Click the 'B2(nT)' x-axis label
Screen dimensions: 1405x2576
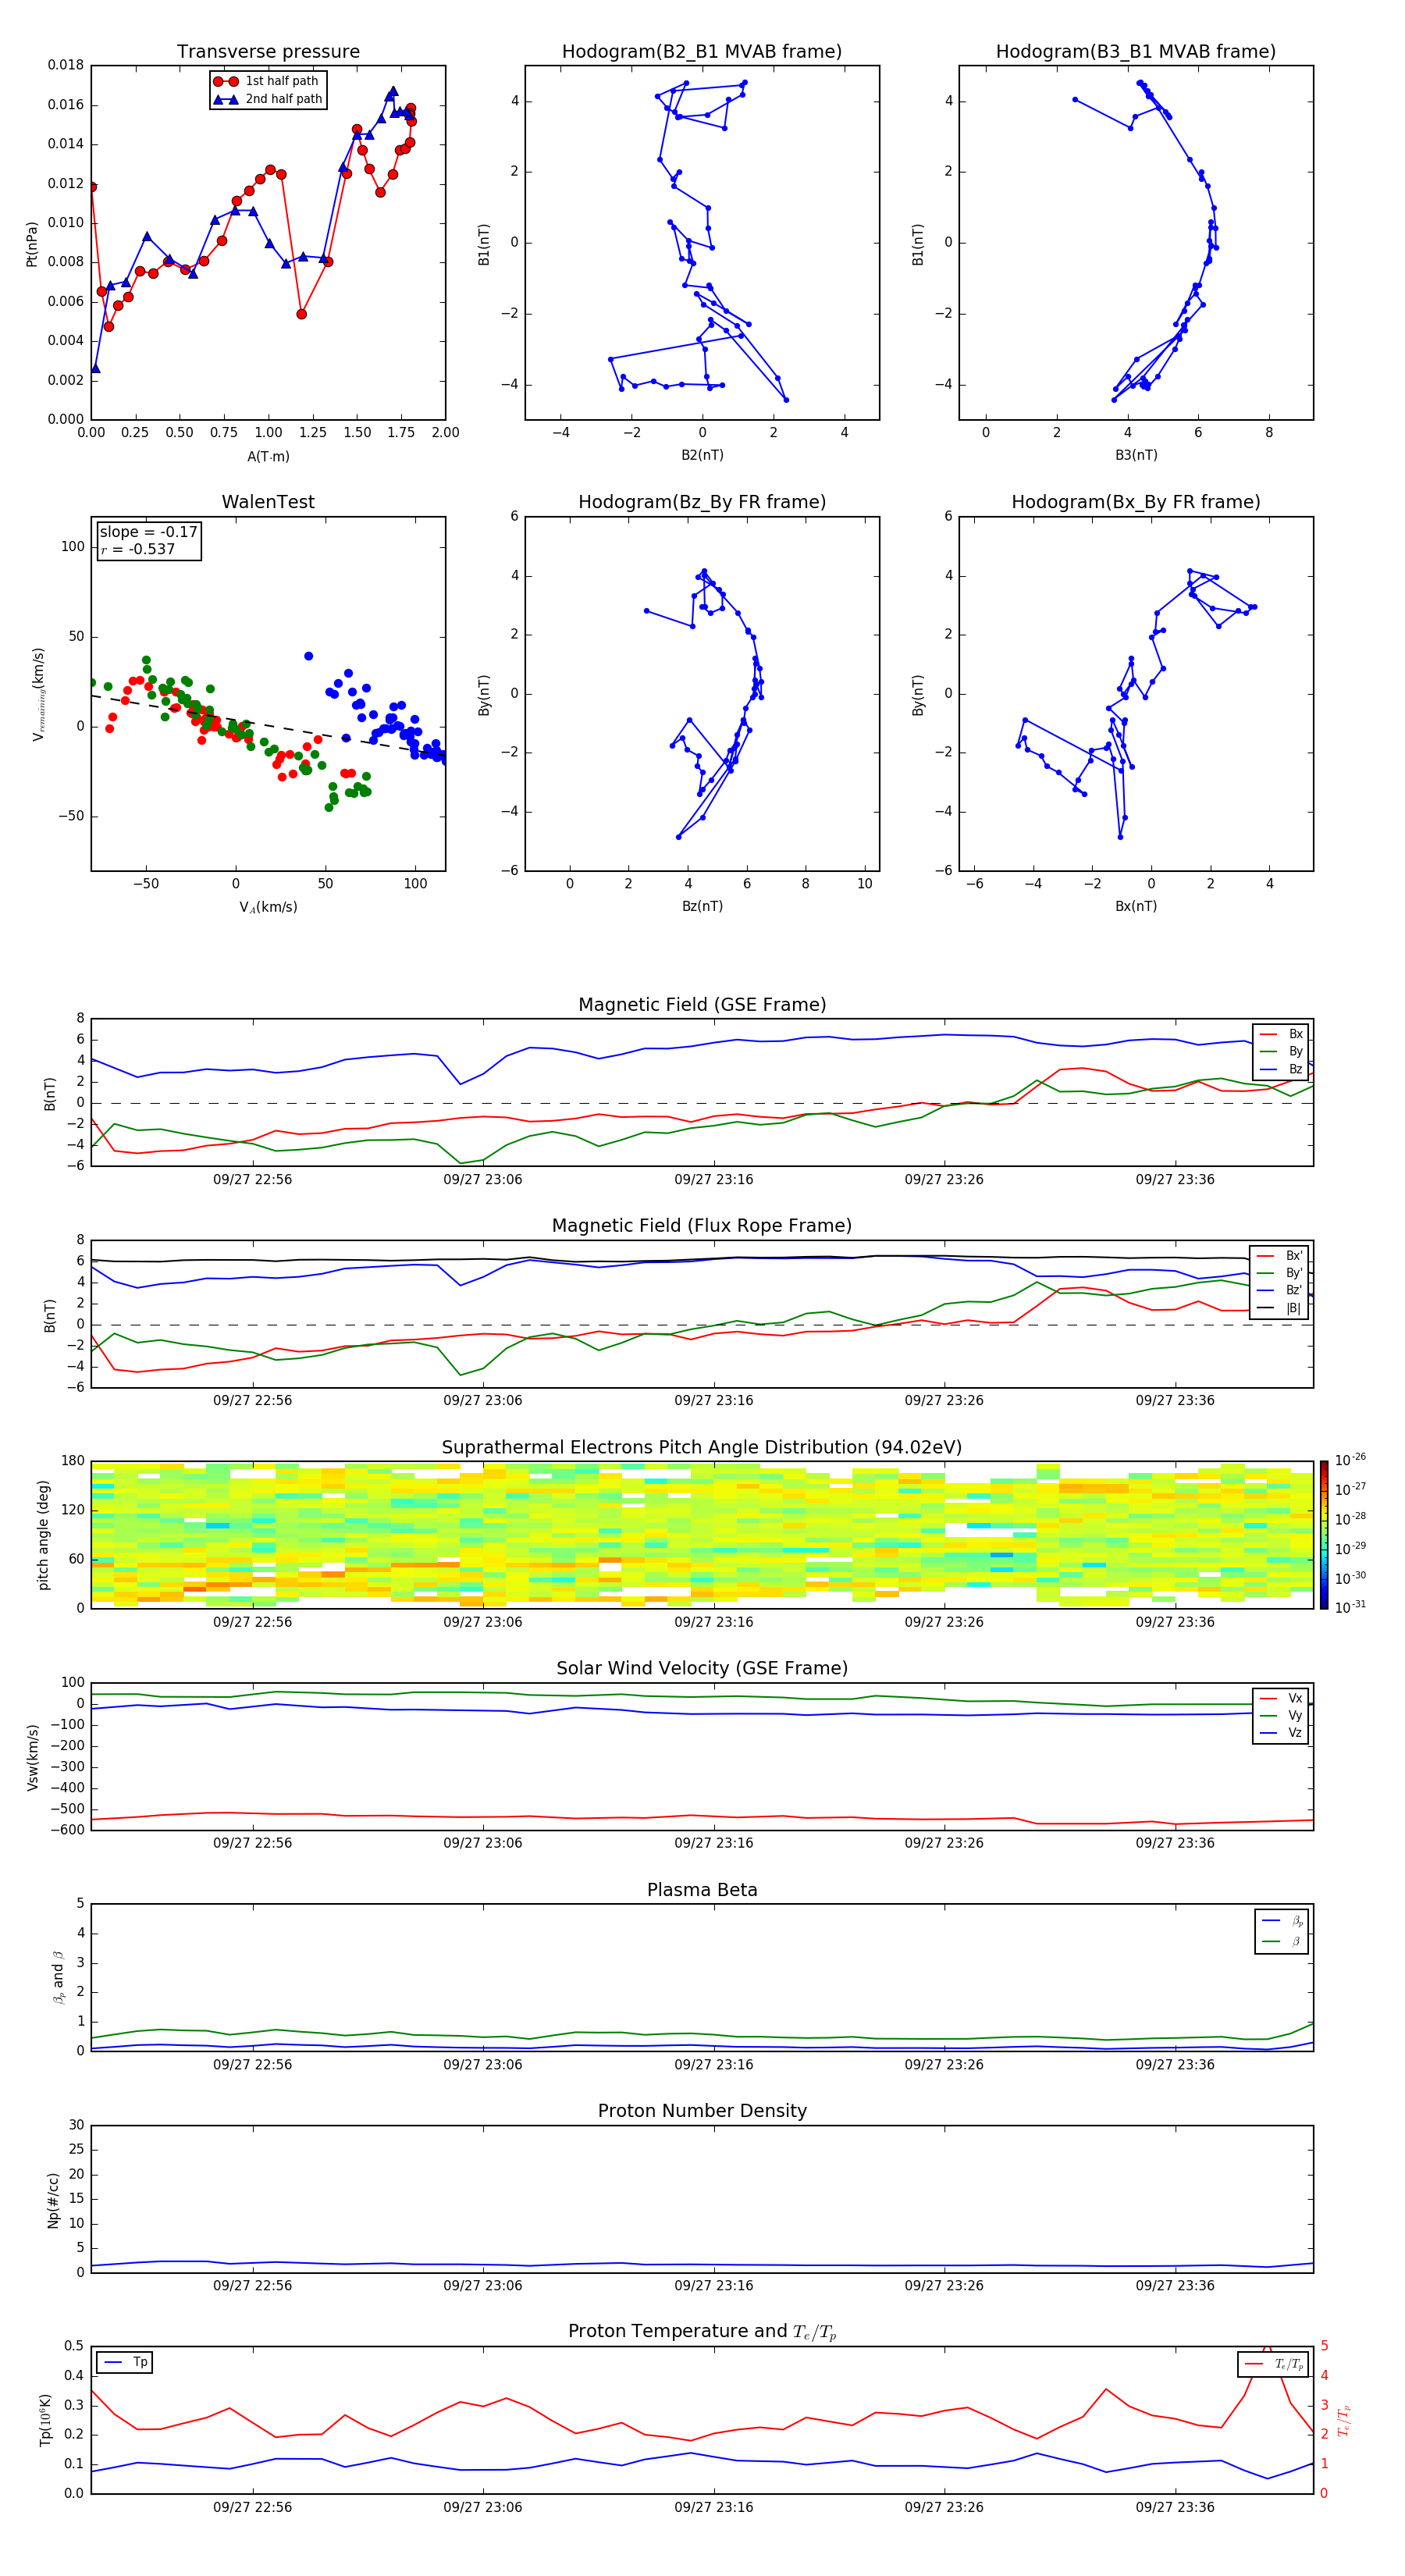702,455
